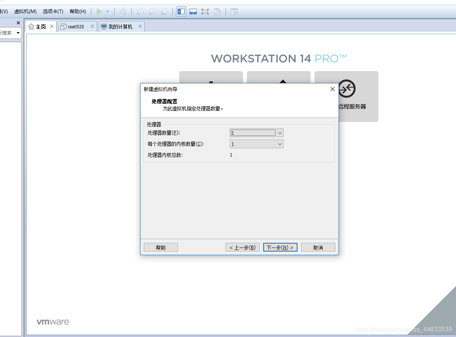Click the monitor icon on 我的计算机 tab
Screen dimensions: 456x337
point(104,27)
